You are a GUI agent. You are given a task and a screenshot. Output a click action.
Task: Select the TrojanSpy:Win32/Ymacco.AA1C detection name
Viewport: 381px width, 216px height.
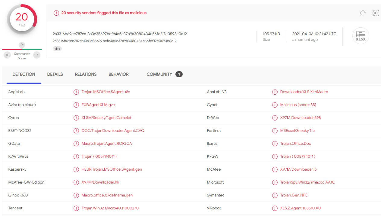[x=307, y=182]
